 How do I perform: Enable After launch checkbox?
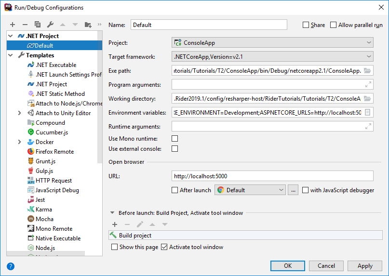tap(174, 190)
